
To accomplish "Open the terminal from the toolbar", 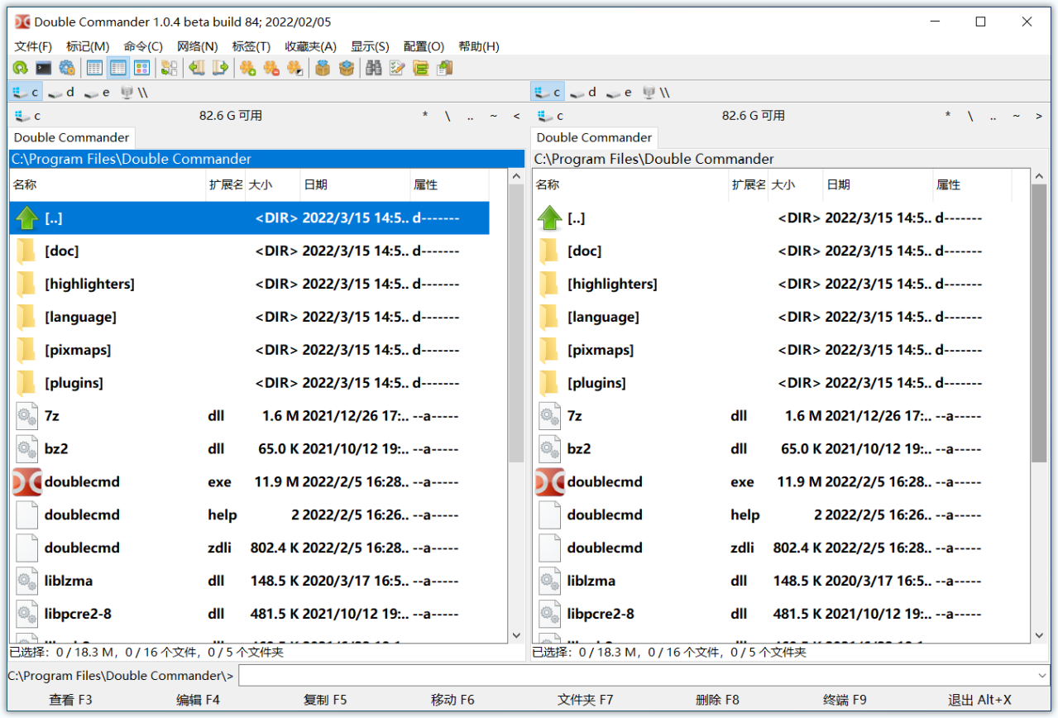I will [43, 68].
